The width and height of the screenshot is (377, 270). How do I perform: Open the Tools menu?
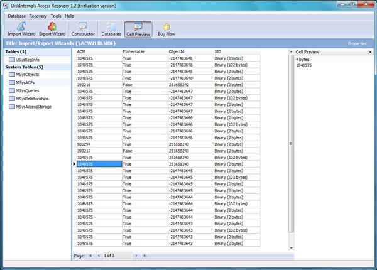pyautogui.click(x=56, y=15)
